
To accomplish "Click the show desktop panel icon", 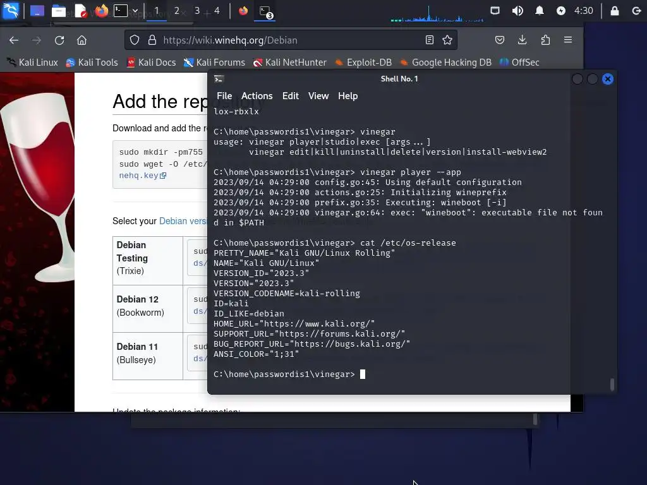I will tap(37, 11).
